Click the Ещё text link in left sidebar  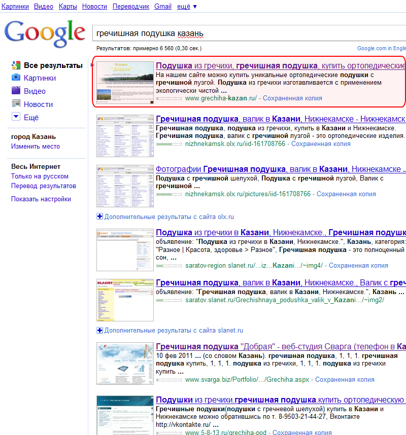click(x=31, y=117)
